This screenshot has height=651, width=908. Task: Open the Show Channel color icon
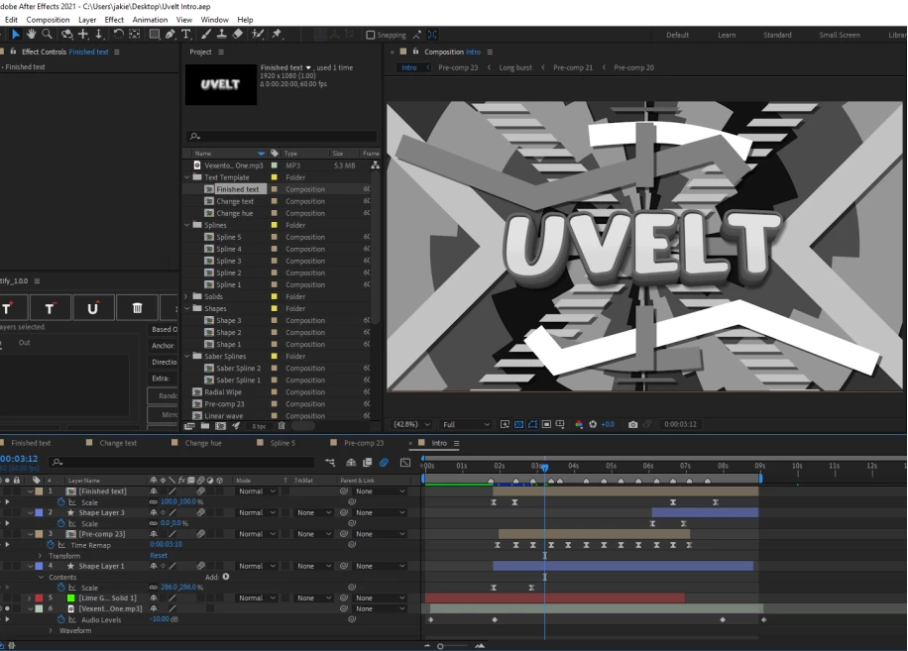579,425
